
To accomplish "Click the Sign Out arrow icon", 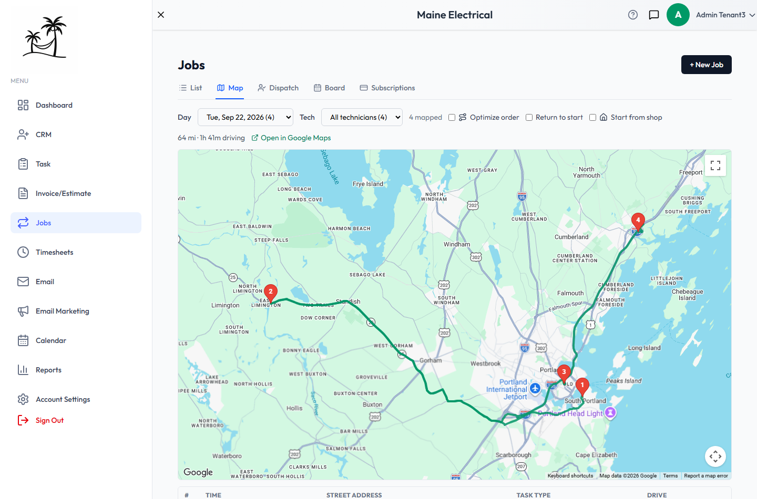I will pyautogui.click(x=23, y=420).
